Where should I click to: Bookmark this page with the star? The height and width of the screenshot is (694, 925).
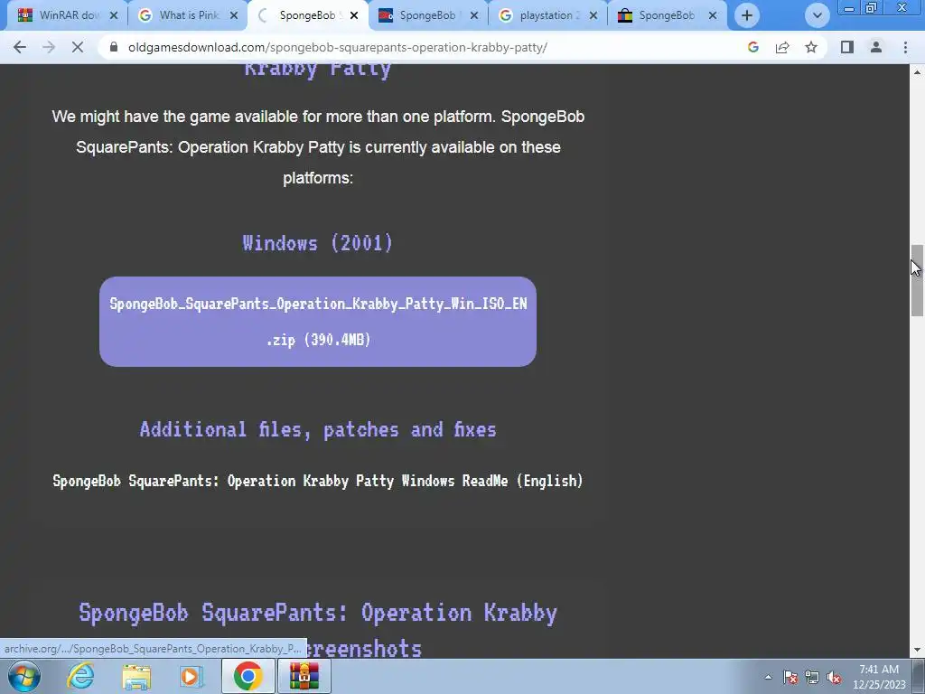pos(811,47)
